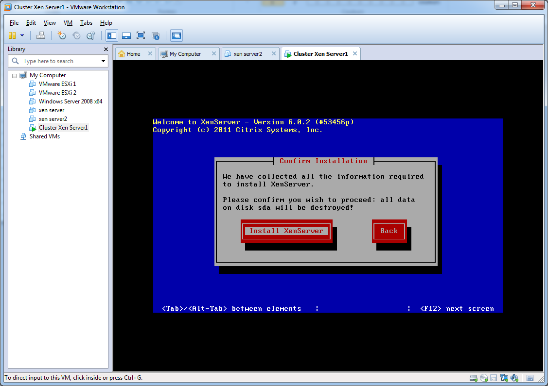Image resolution: width=548 pixels, height=386 pixels.
Task: Take a snapshot of this VM
Action: pyautogui.click(x=62, y=35)
